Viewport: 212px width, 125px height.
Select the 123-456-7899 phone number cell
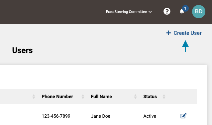(56, 116)
